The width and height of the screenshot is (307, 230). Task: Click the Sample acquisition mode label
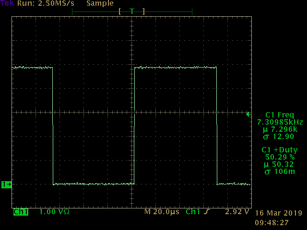coord(100,3)
